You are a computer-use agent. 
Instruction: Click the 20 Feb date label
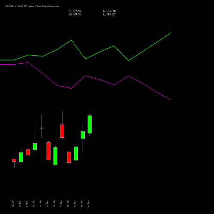(x=13, y=203)
